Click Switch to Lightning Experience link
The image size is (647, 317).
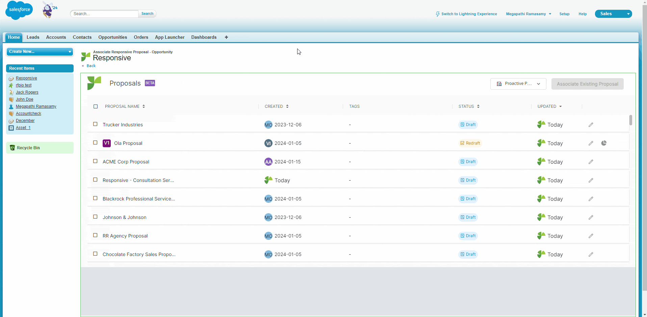click(469, 14)
